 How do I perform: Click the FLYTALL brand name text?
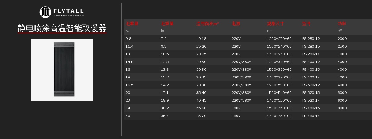pyautogui.click(x=68, y=11)
